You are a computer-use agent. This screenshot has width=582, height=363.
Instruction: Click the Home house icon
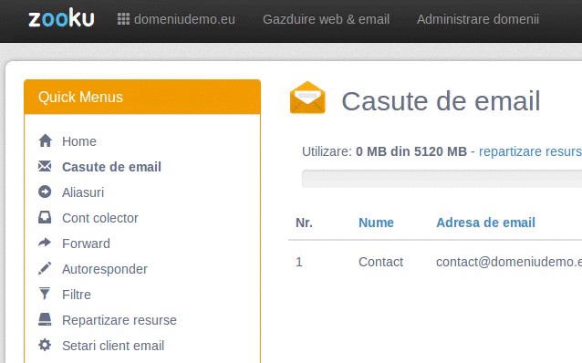[45, 140]
